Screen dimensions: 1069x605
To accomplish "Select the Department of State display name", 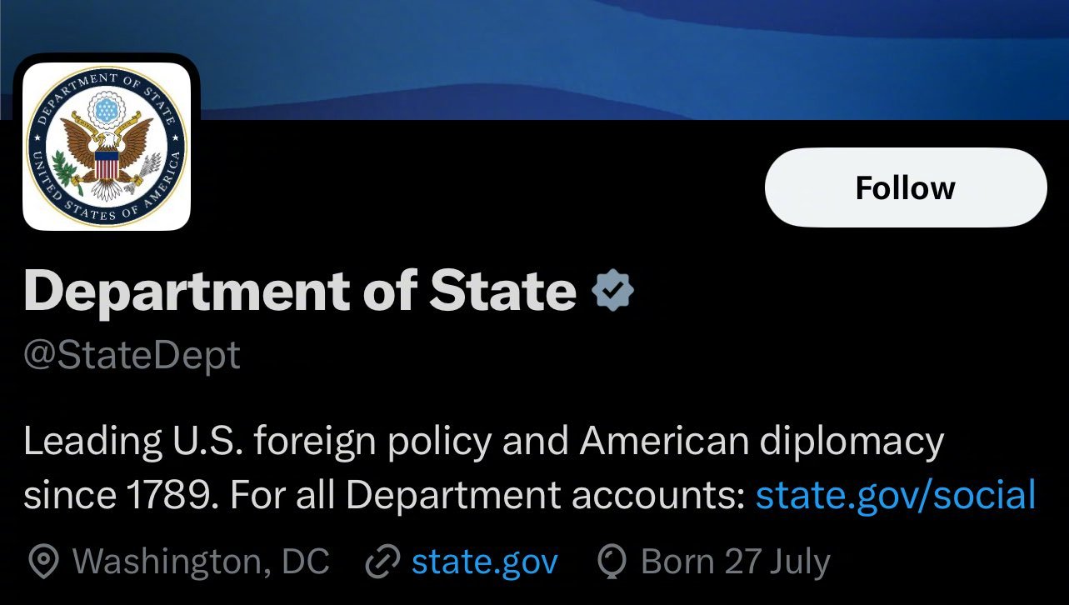I will click(x=300, y=290).
